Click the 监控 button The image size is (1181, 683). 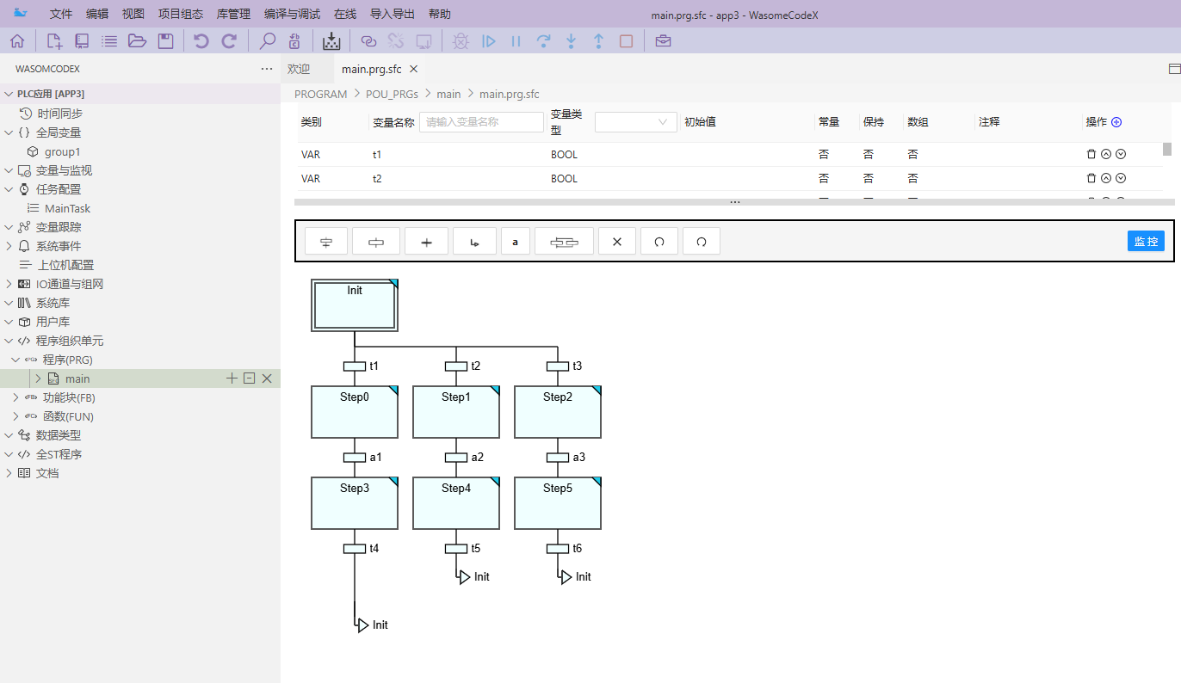click(x=1146, y=241)
